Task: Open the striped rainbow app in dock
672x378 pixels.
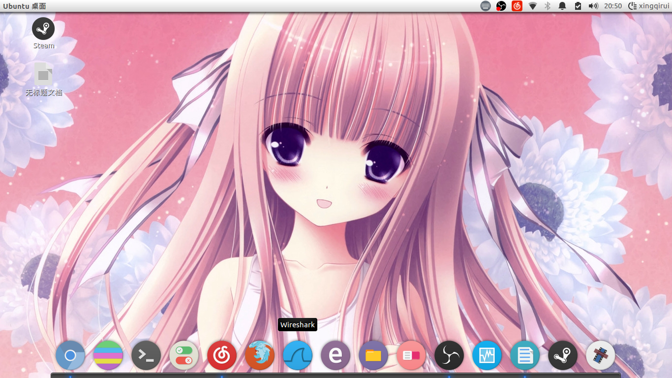Action: coord(108,355)
